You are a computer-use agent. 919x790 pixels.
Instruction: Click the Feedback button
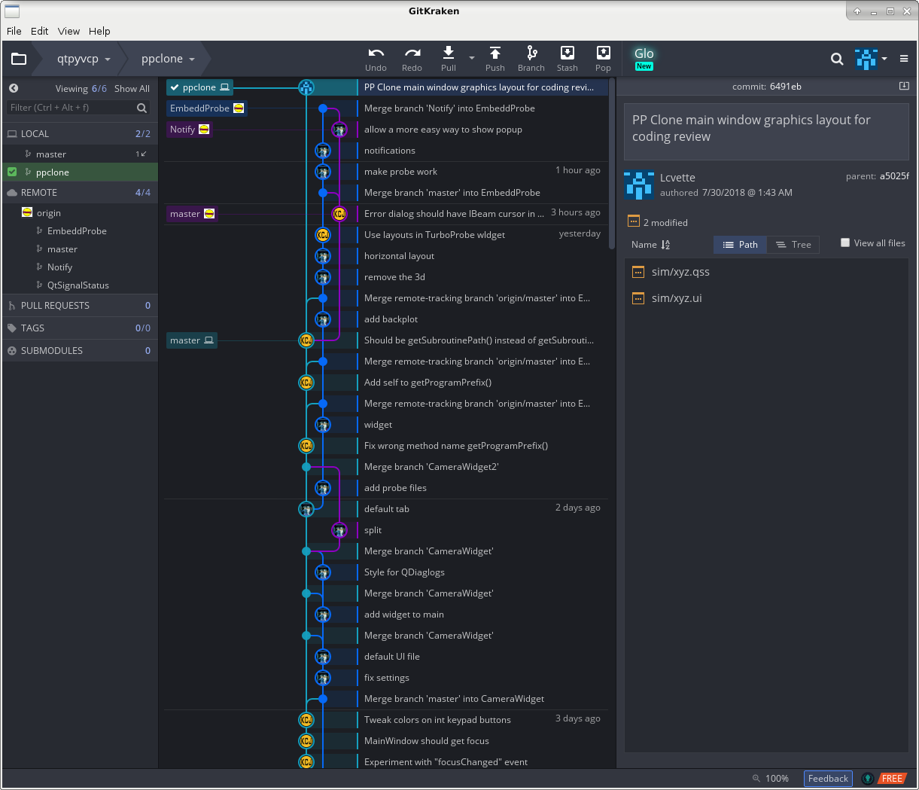[828, 778]
